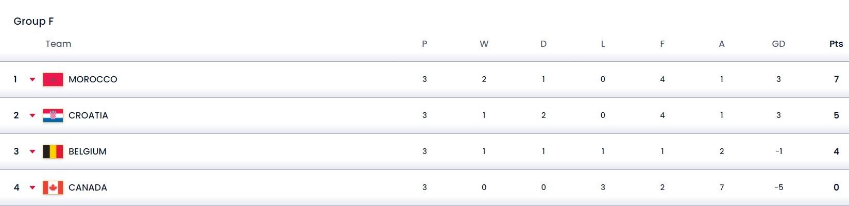Click the Group F heading
Viewport: 849px width, 206px height.
point(33,21)
